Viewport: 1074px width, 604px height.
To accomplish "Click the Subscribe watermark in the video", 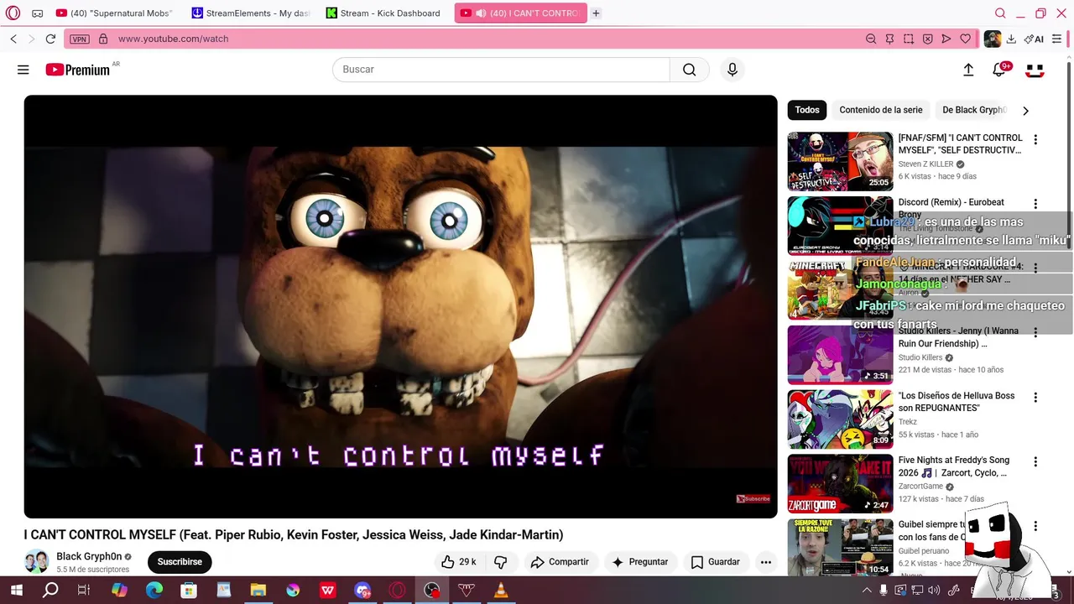I will click(x=753, y=498).
